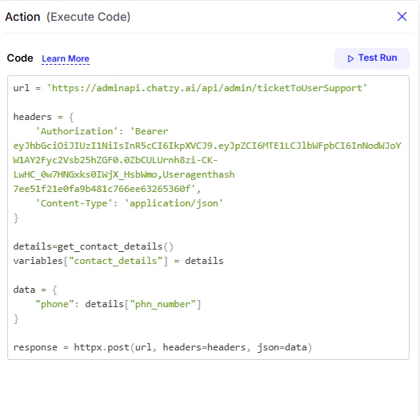
Task: Click the "phone": details["phn_number"] line
Action: coord(118,305)
